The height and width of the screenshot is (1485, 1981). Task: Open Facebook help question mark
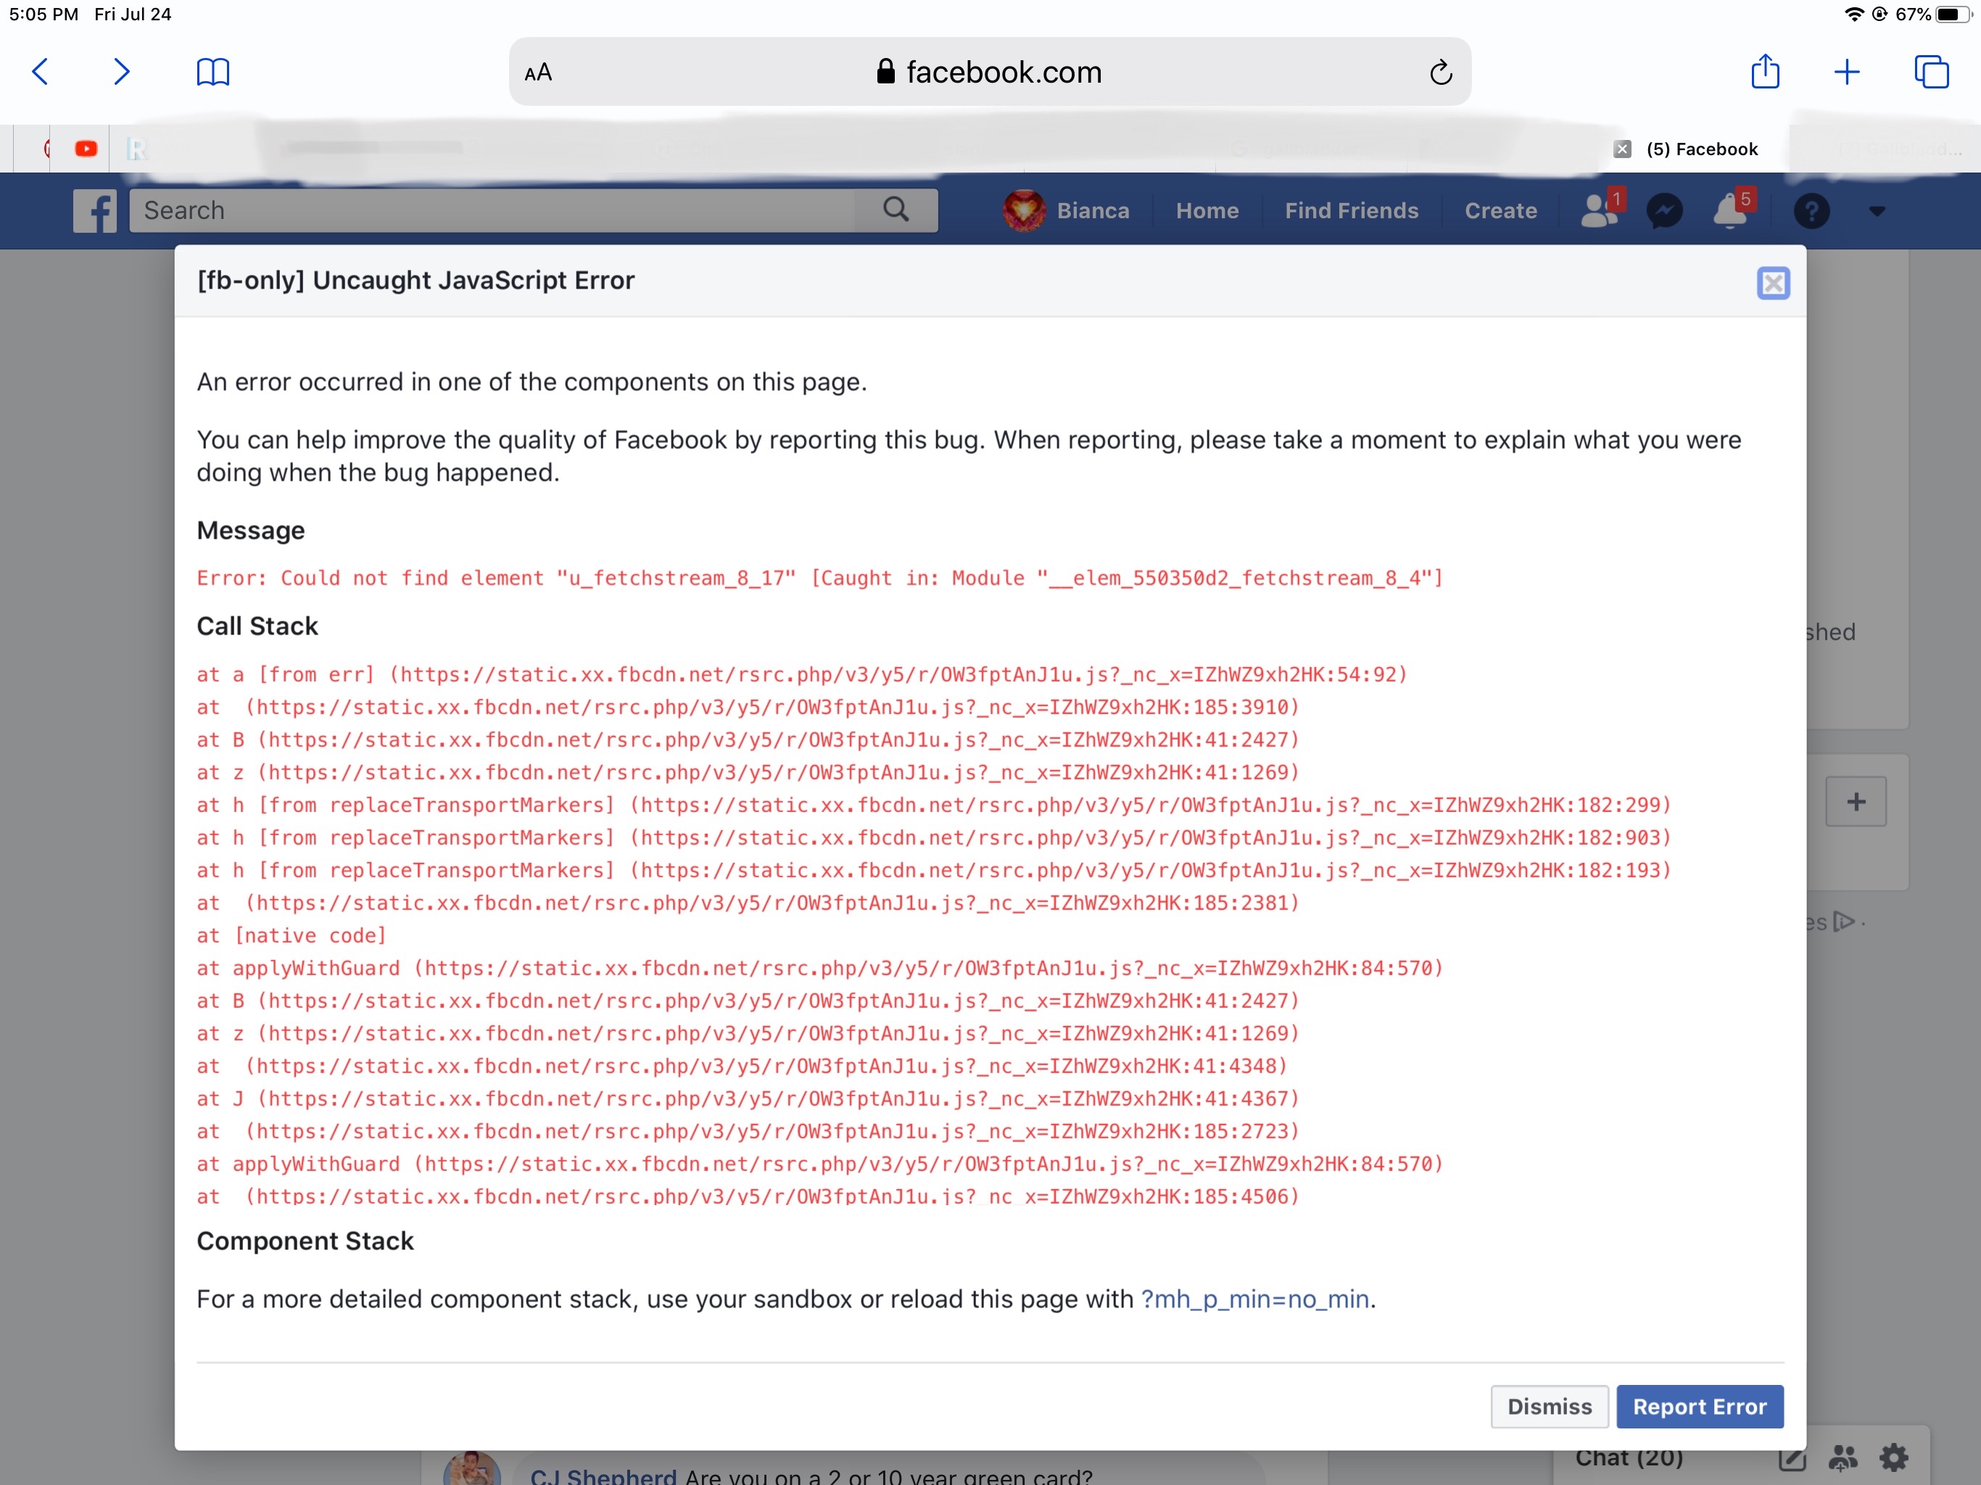[1811, 212]
